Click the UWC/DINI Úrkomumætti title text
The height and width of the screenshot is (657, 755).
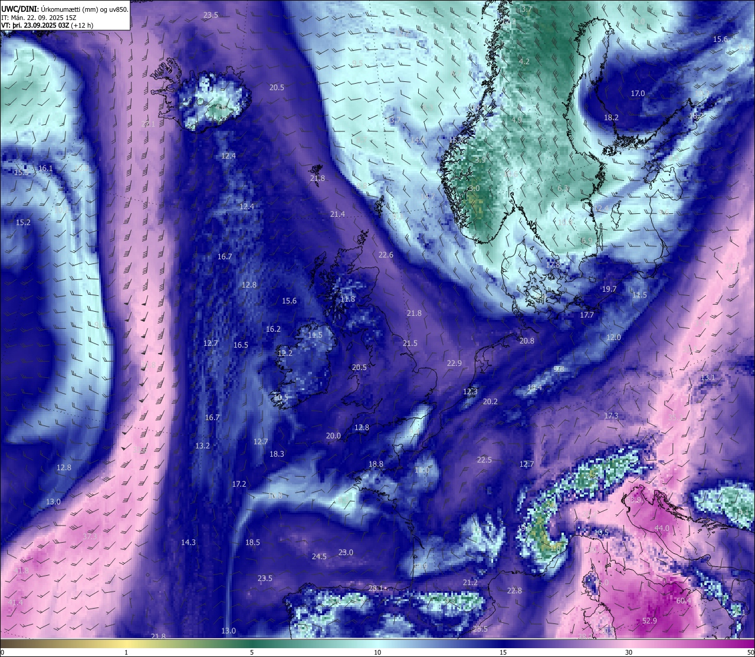click(64, 9)
